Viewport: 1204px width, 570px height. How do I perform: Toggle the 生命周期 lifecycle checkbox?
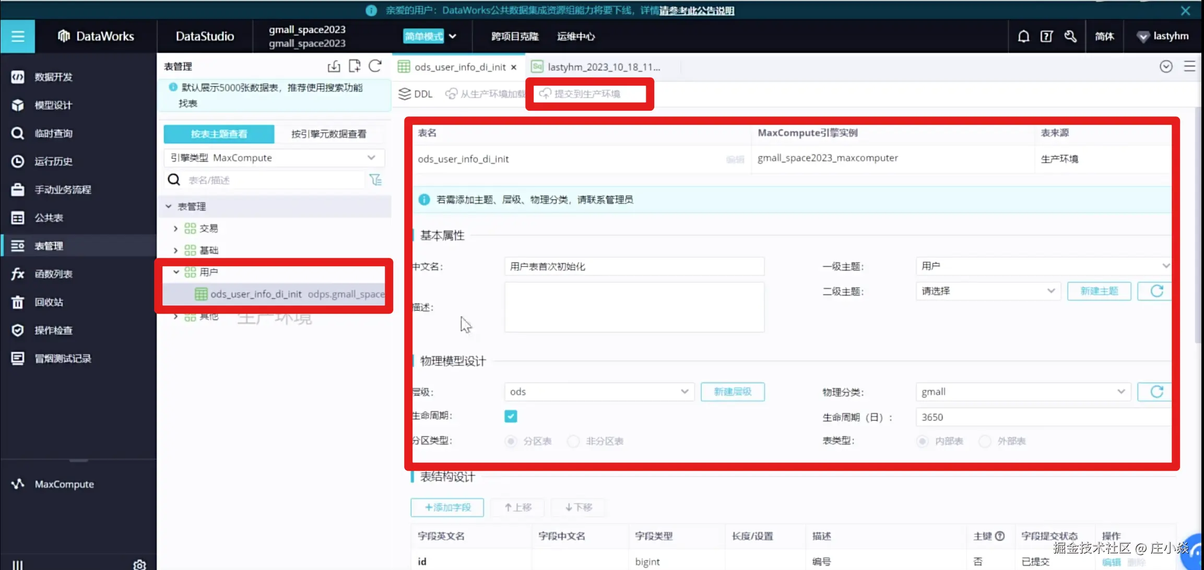[511, 416]
